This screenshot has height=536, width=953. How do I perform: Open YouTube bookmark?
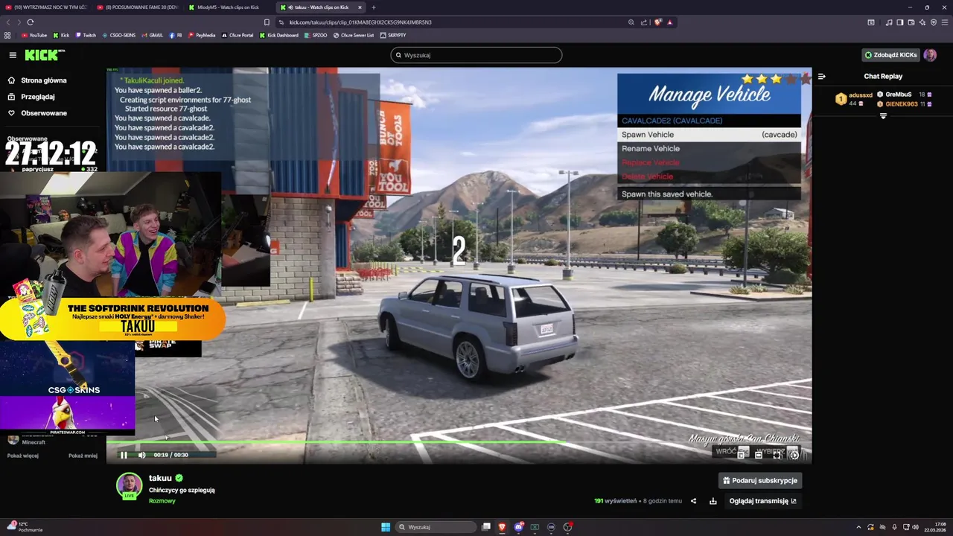(x=34, y=35)
